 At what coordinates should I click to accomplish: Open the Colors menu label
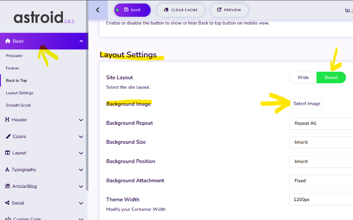pos(19,136)
